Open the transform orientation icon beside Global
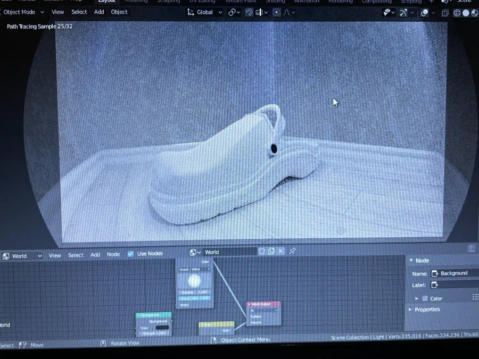 click(191, 12)
